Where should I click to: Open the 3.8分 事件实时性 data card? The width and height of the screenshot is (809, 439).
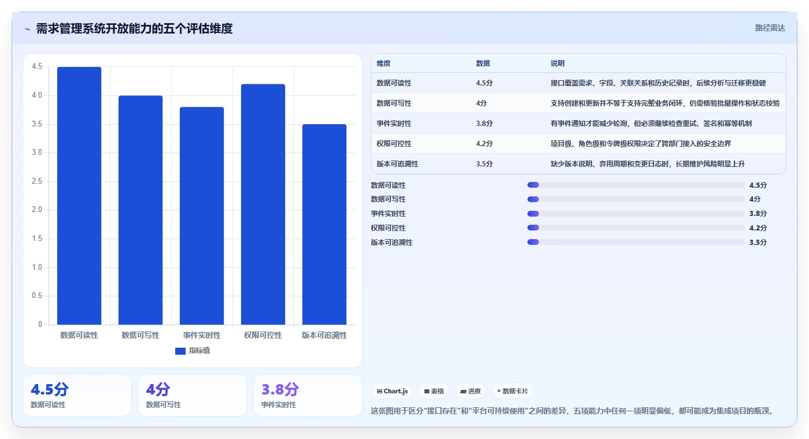click(308, 395)
